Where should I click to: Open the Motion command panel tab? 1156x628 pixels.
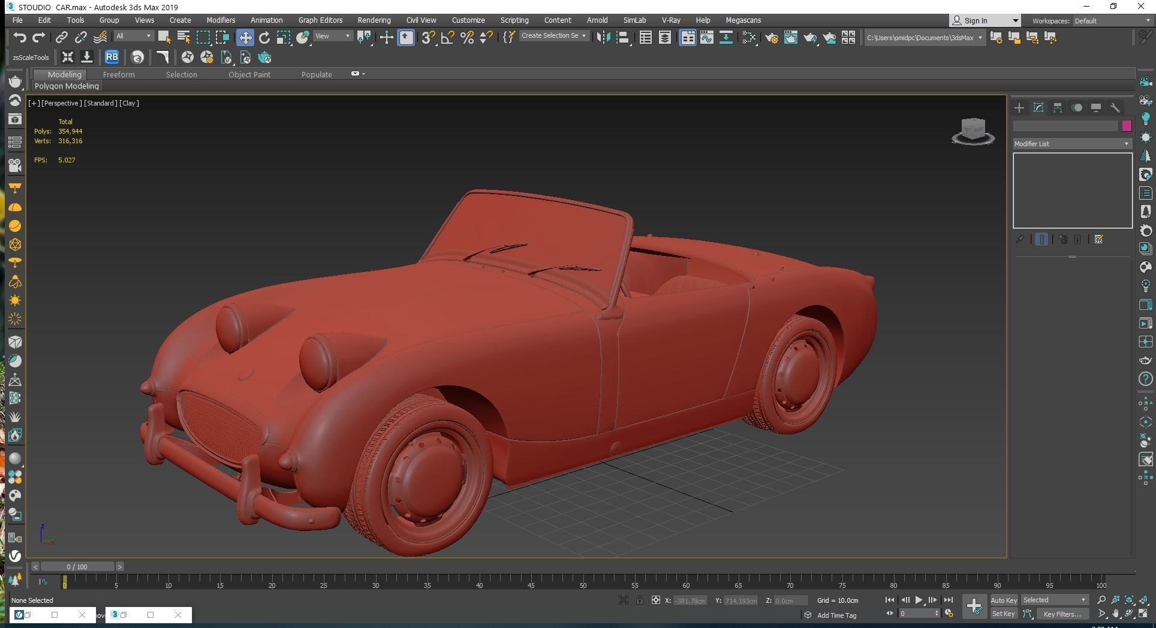coord(1077,108)
